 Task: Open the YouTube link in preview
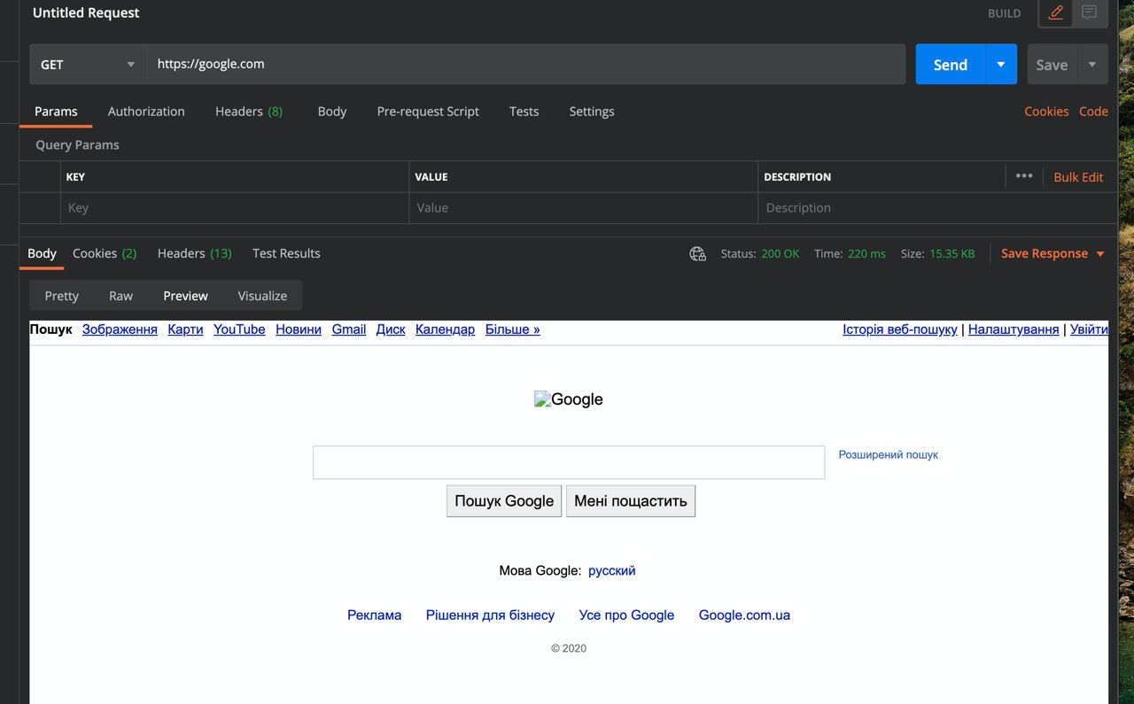239,329
